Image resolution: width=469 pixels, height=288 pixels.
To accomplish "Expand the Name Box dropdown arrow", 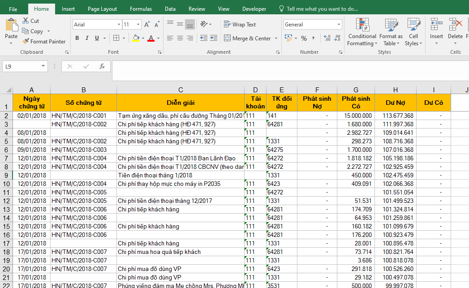I will click(43, 66).
